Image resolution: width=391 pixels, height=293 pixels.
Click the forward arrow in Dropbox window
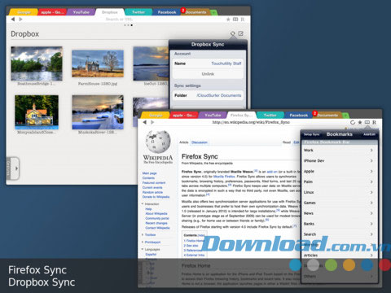[x=20, y=20]
